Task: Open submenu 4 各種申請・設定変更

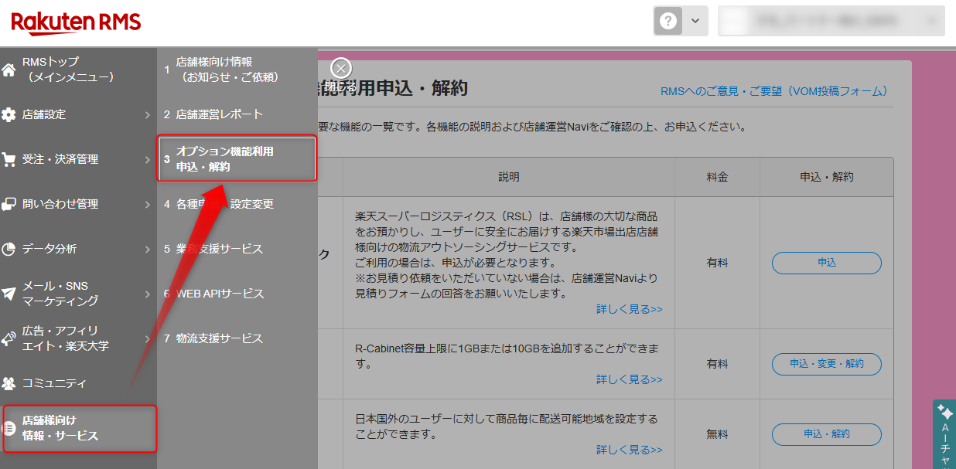Action: pyautogui.click(x=237, y=204)
